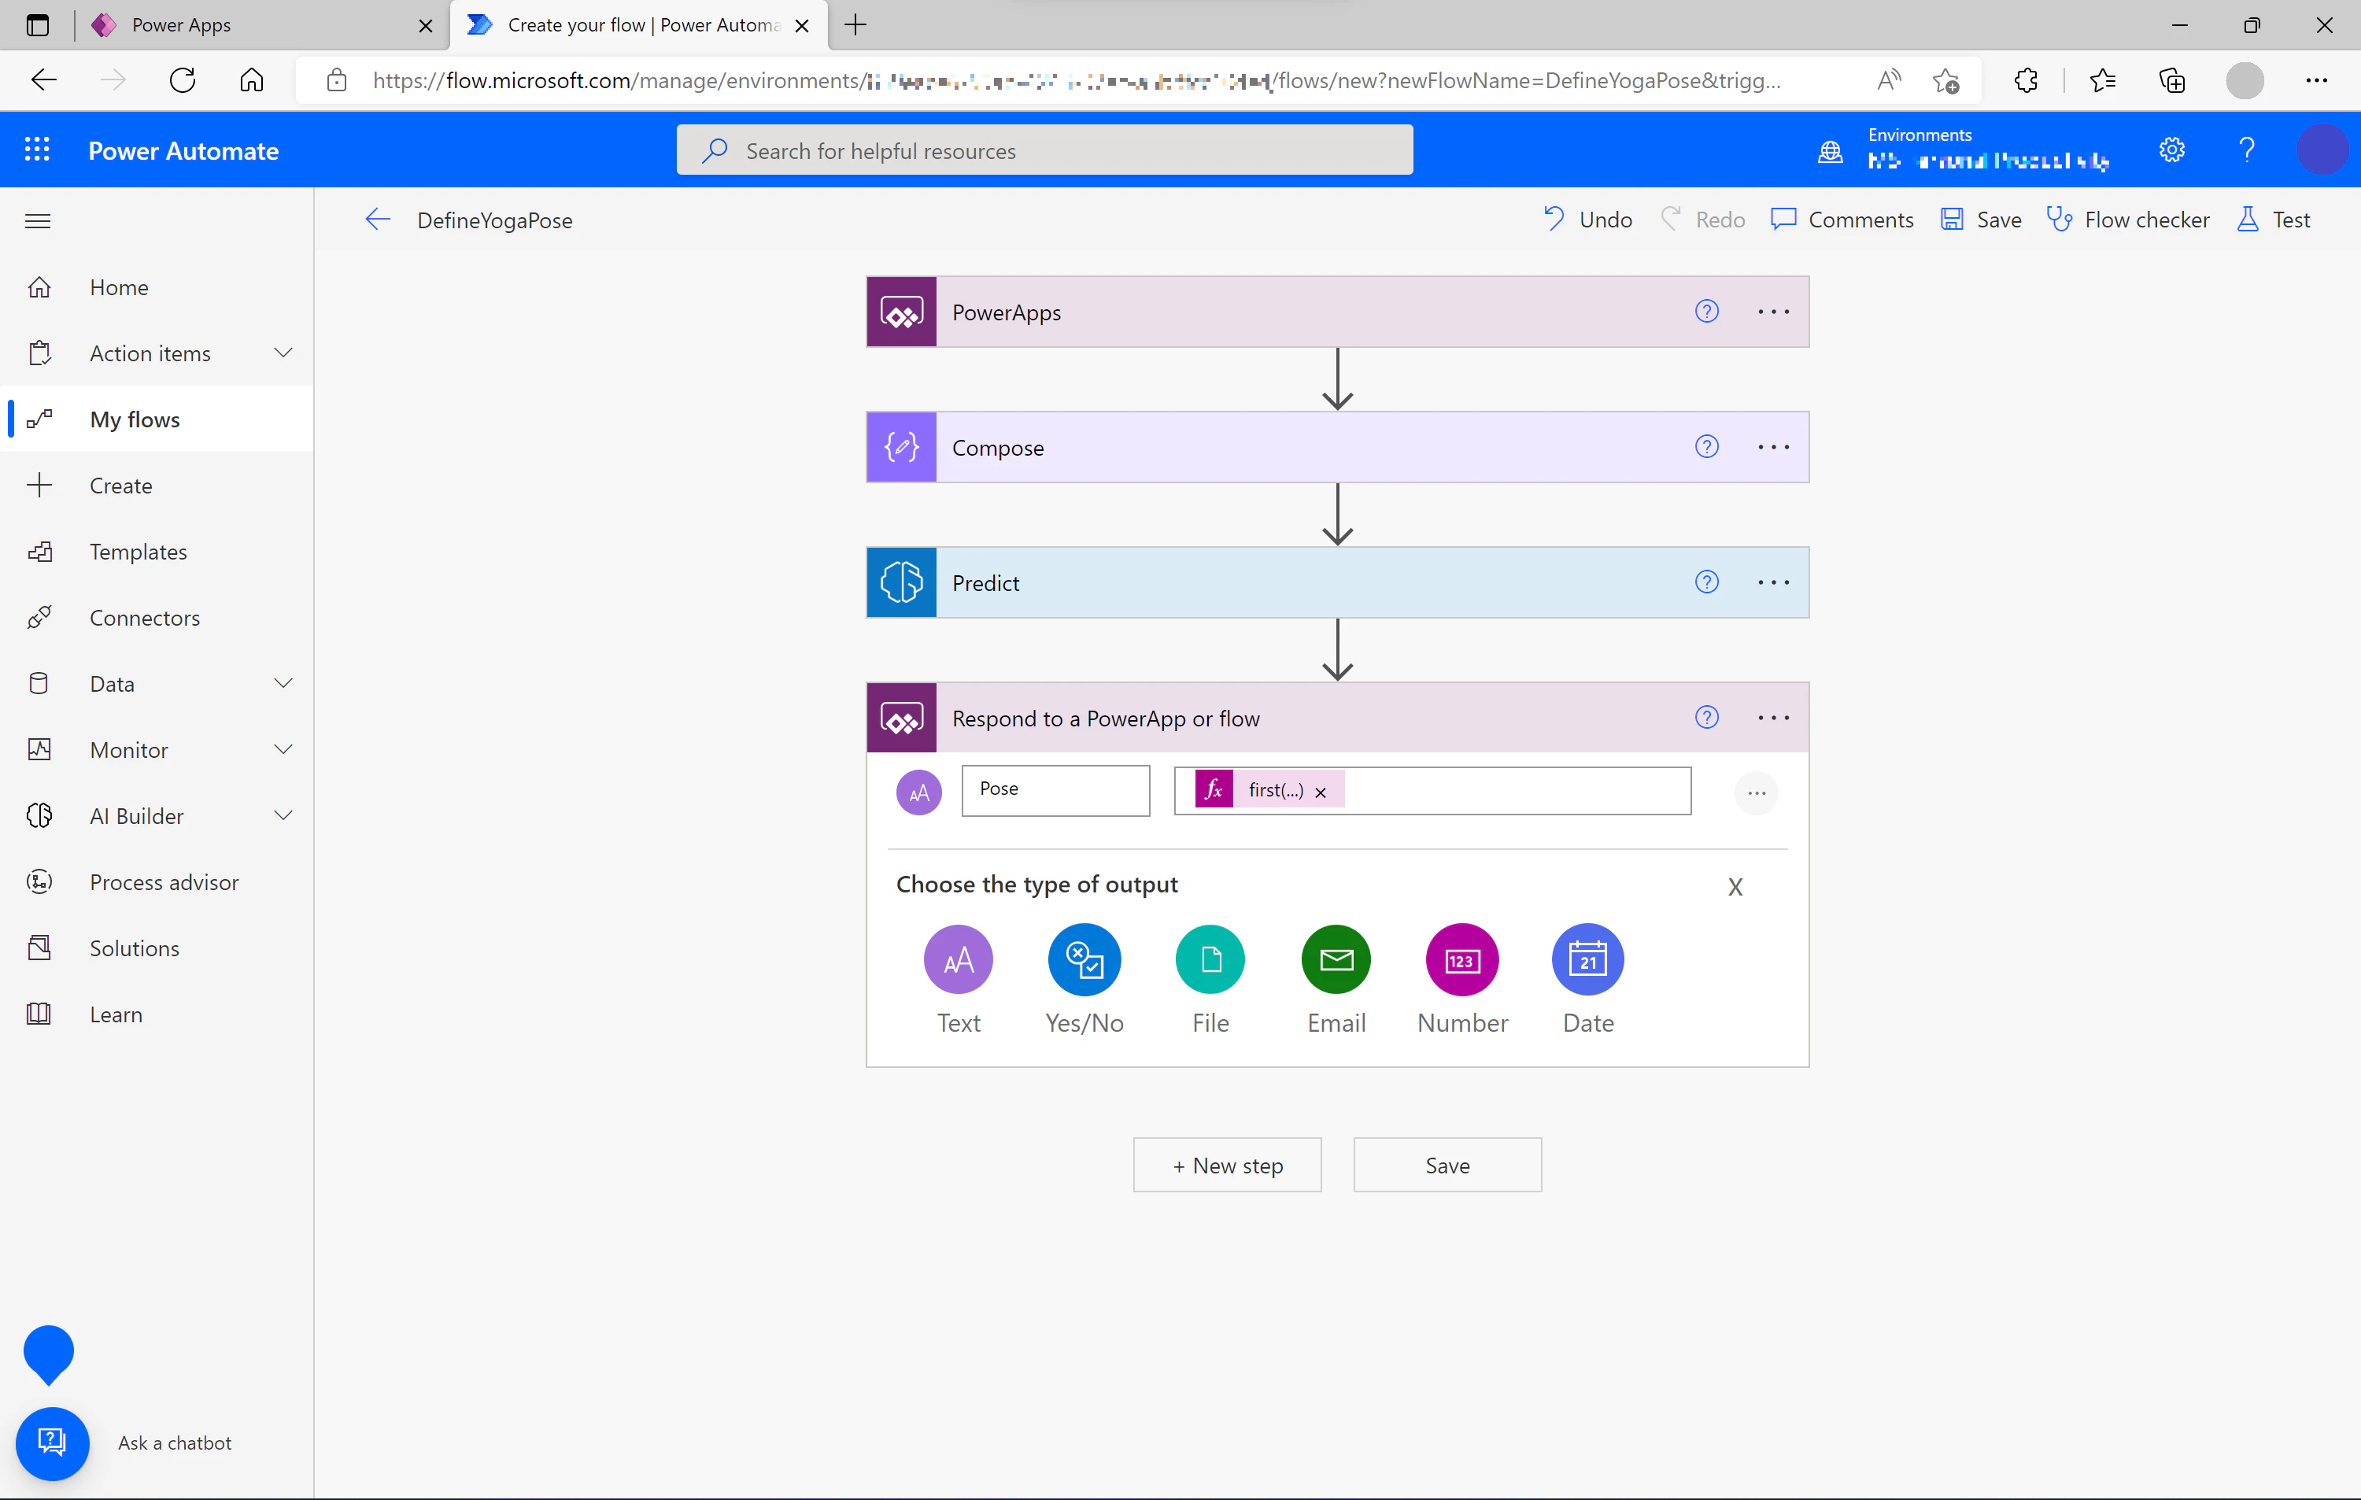Close the output type chooser X

pyautogui.click(x=1735, y=887)
